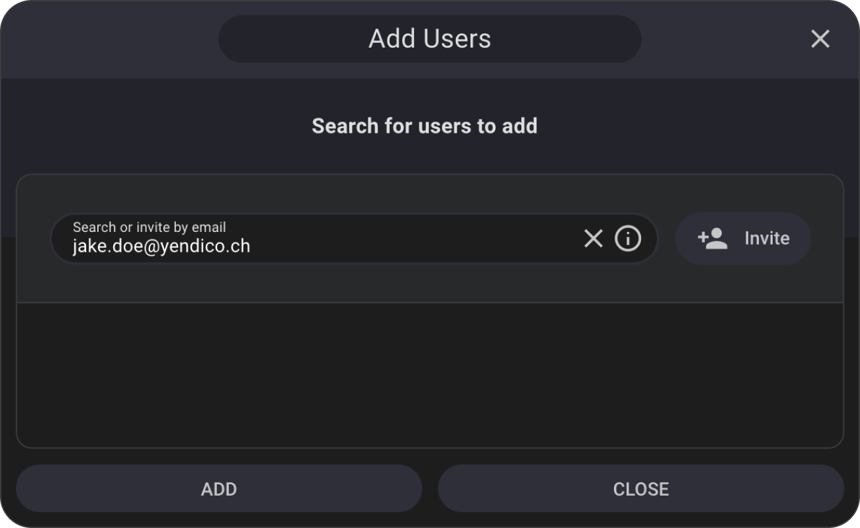
Task: Click the "Search or invite by email" label
Action: tap(149, 227)
